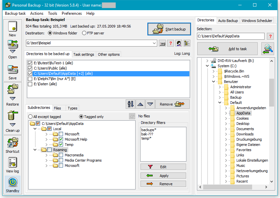
Task: Untick the Microsoft Help subdirectory checkbox
Action: (x=61, y=139)
